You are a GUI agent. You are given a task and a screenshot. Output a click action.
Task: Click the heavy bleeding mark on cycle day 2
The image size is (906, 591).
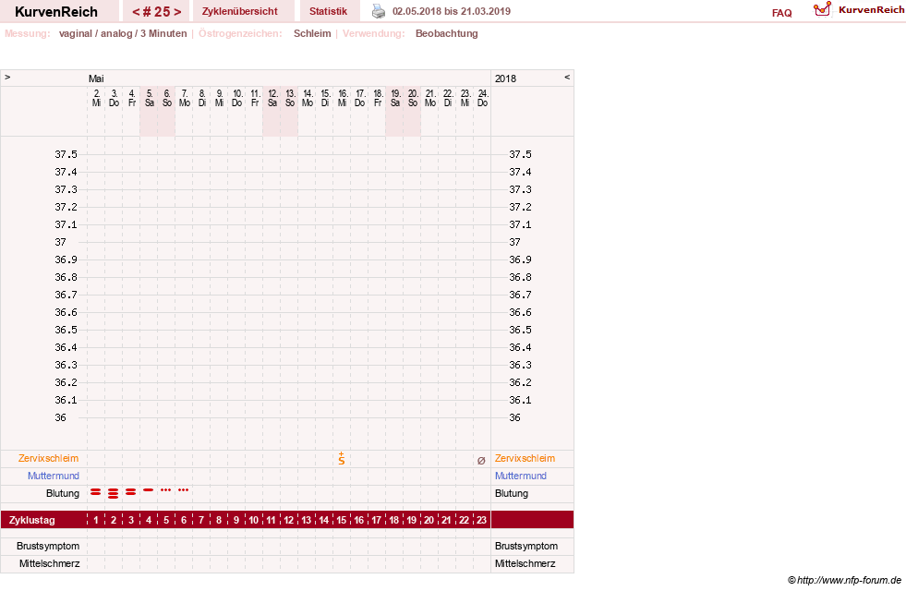(x=114, y=493)
